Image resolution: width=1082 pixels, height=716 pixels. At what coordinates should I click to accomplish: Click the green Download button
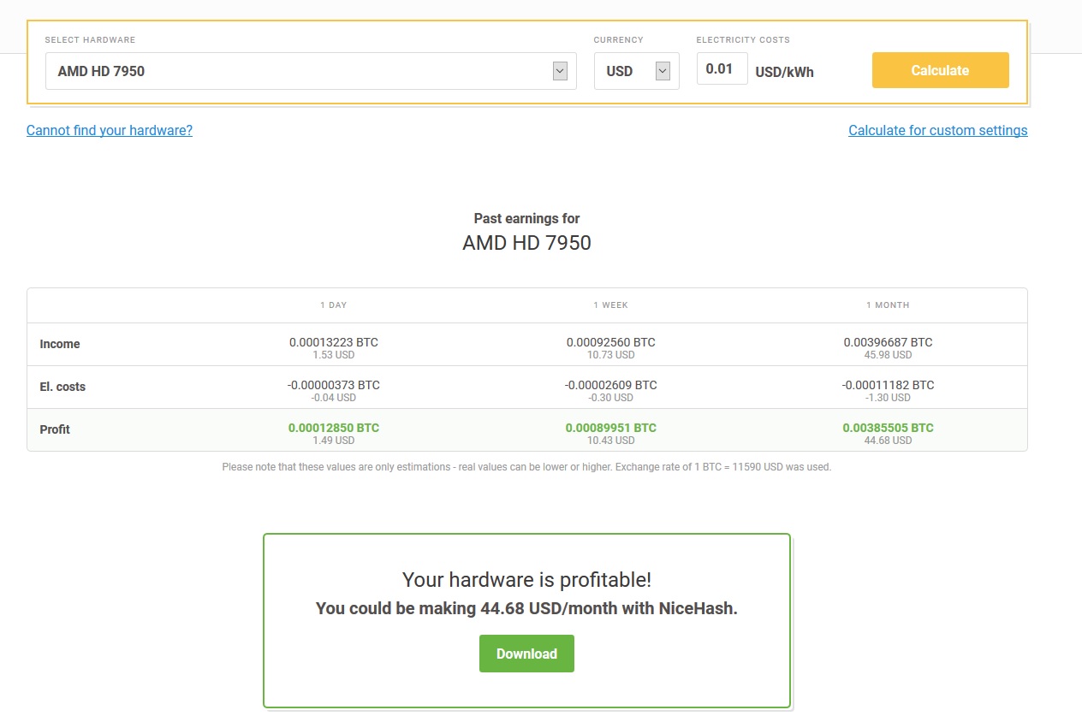point(526,654)
